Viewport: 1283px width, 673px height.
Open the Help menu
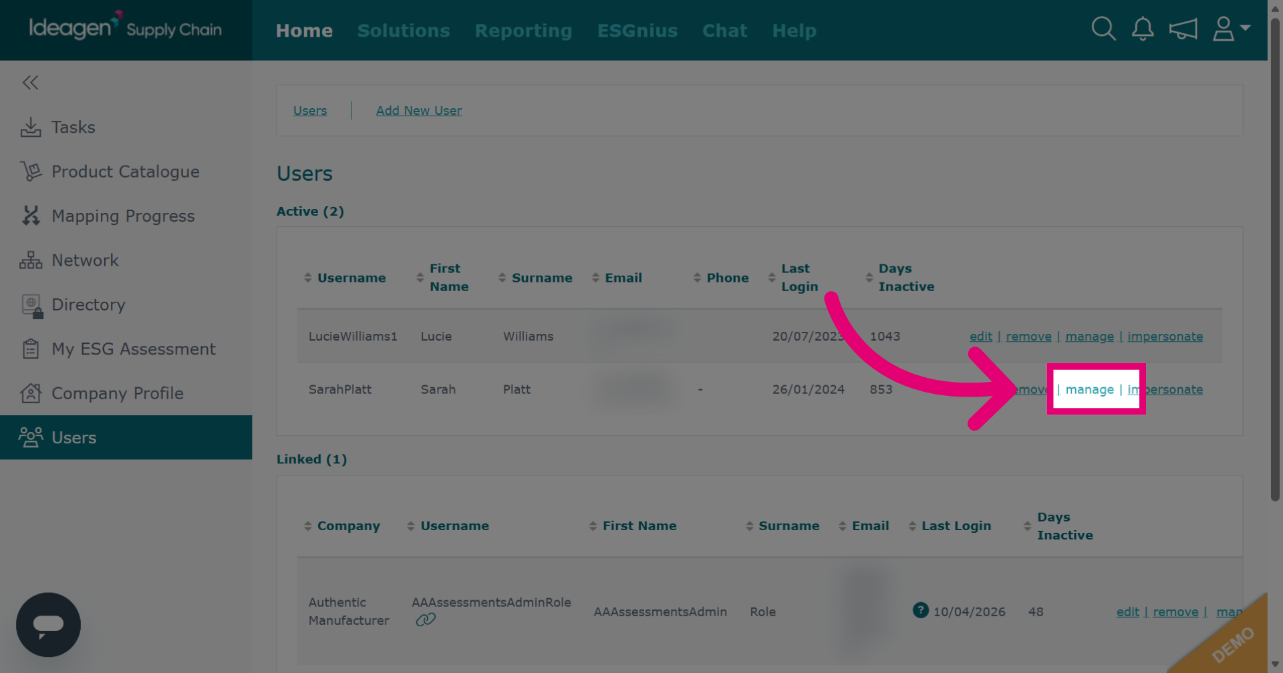[x=795, y=31]
